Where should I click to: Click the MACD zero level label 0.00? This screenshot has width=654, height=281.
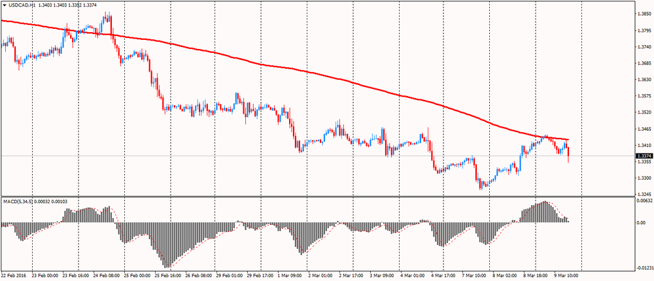[642, 223]
